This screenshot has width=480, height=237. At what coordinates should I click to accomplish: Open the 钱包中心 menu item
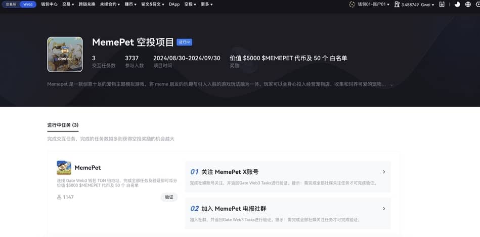(x=49, y=5)
